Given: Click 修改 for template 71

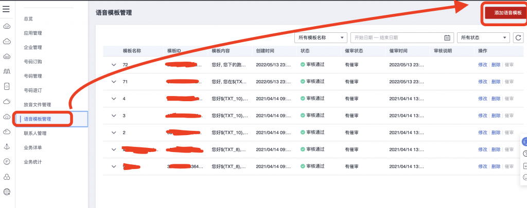Looking at the screenshot, I should [482, 82].
